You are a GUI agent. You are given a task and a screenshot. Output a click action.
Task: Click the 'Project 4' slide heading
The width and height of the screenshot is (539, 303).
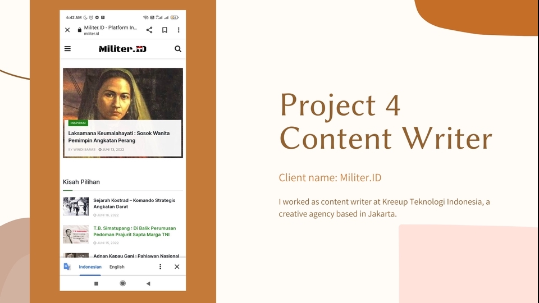pyautogui.click(x=341, y=105)
